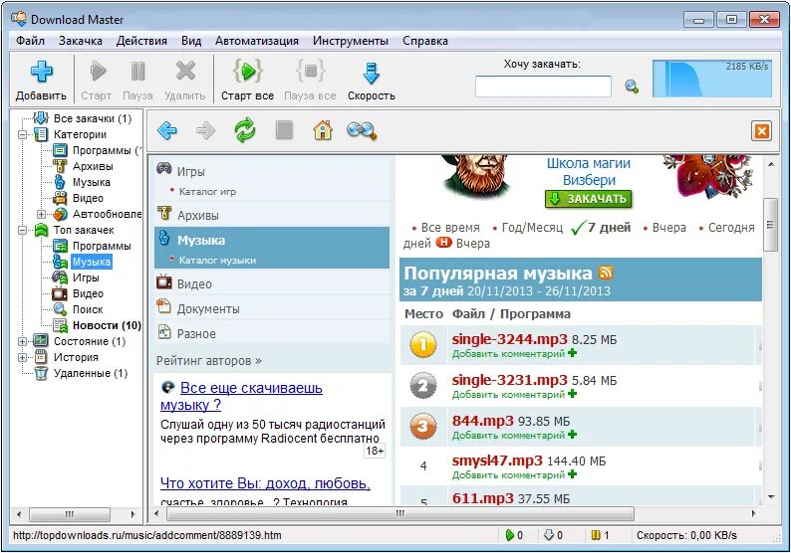Click the Добавить plus icon
Viewport: 791px width, 553px height.
42,72
